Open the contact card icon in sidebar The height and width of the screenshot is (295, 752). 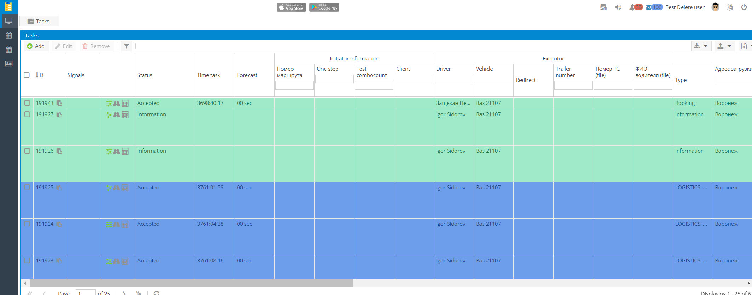(x=9, y=64)
